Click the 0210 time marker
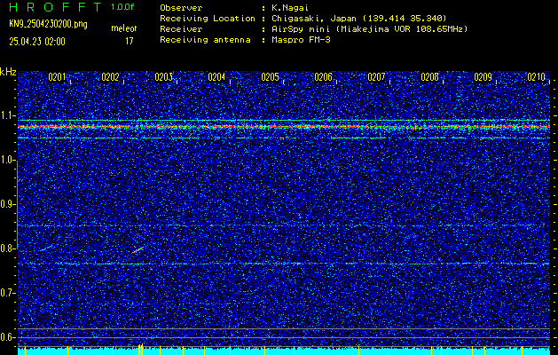Image resolution: width=558 pixels, height=355 pixels. pos(537,77)
